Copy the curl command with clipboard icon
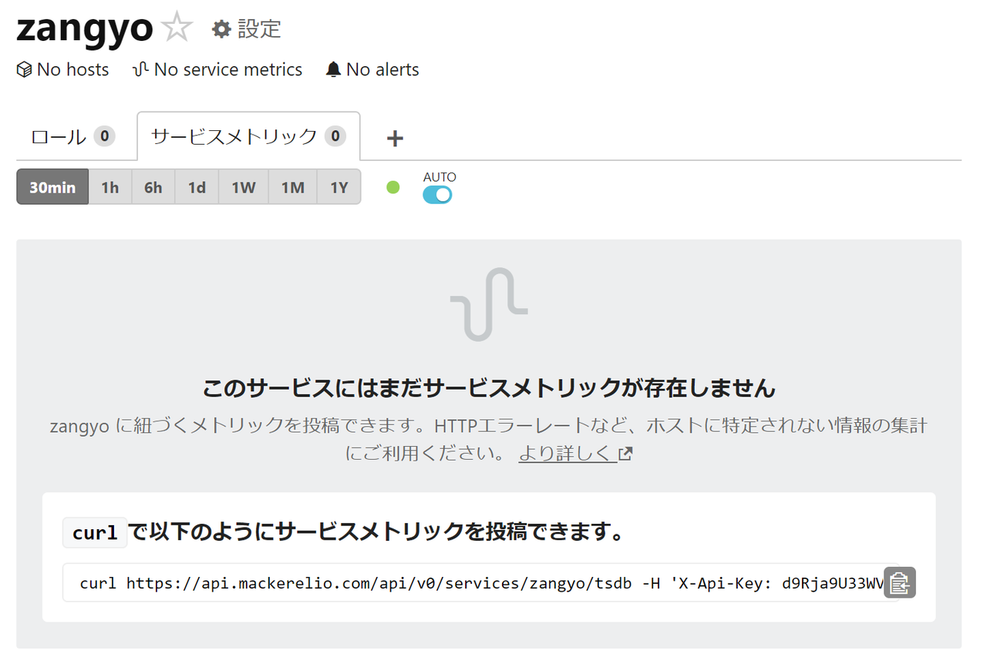The width and height of the screenshot is (987, 667). tap(899, 583)
